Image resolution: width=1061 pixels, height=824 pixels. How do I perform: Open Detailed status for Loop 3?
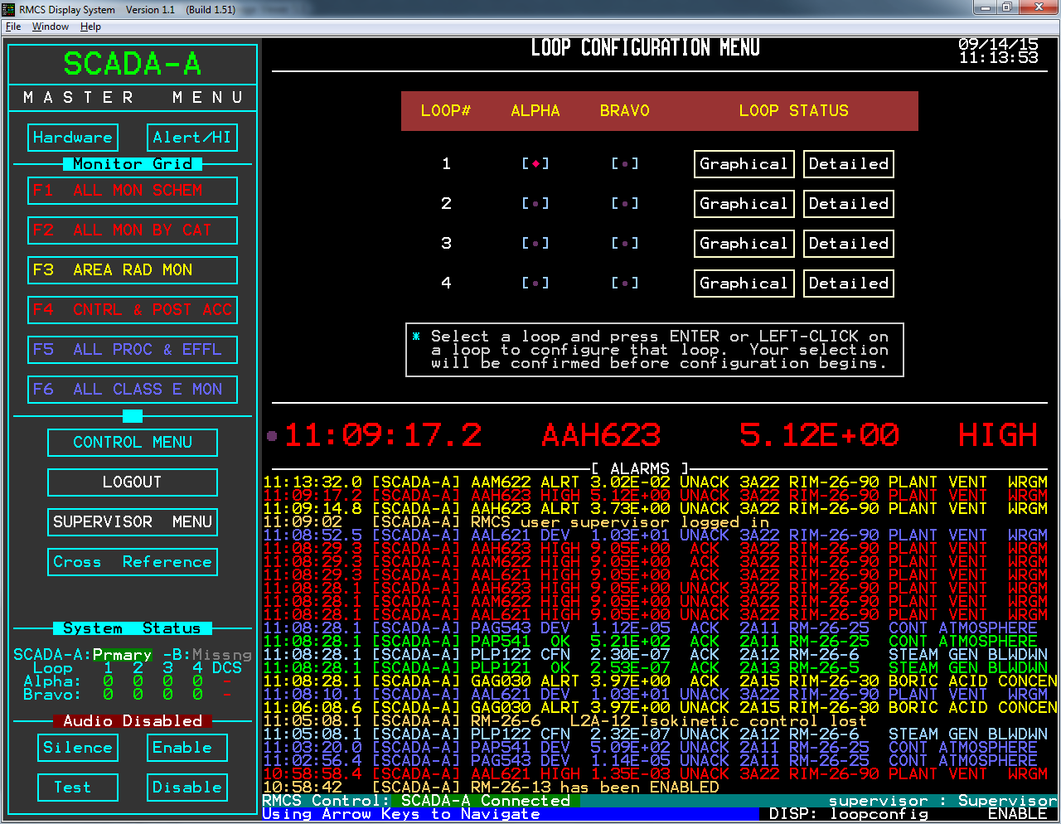click(x=849, y=244)
